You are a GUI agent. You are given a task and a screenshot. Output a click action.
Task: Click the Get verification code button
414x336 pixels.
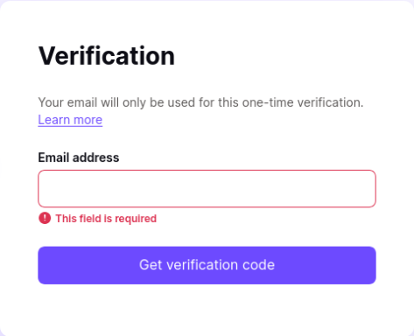click(x=207, y=265)
